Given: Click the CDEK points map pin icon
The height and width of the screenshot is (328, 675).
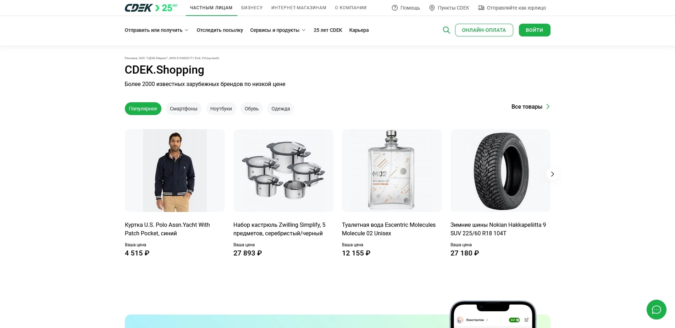Looking at the screenshot, I should pyautogui.click(x=432, y=8).
